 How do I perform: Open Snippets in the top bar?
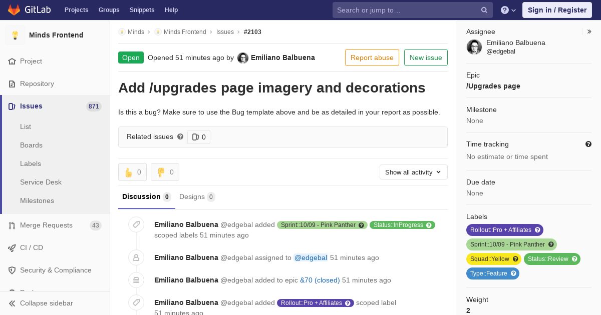click(x=142, y=10)
